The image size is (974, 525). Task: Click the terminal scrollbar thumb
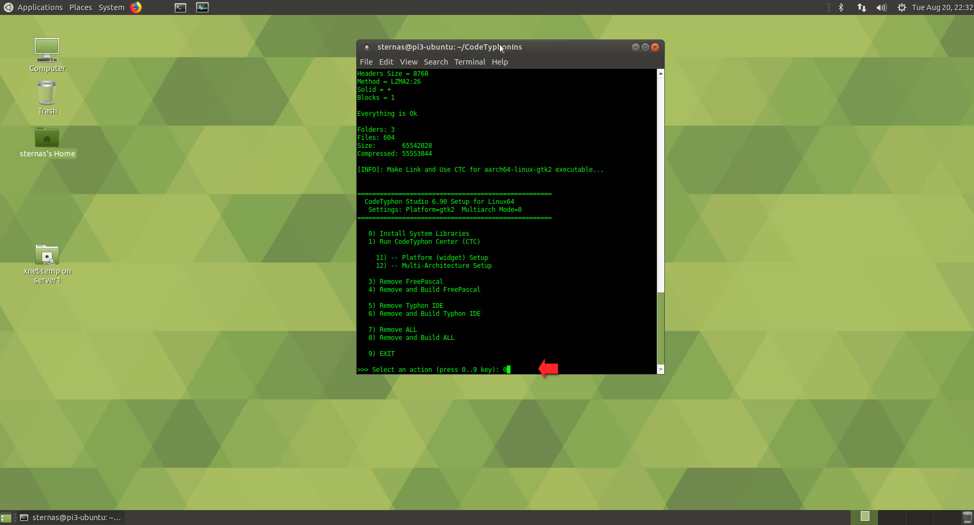pyautogui.click(x=661, y=328)
